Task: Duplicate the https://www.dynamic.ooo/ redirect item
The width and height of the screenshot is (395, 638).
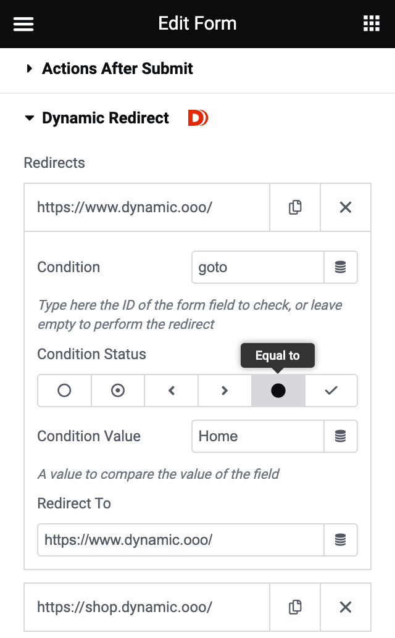Action: [294, 207]
